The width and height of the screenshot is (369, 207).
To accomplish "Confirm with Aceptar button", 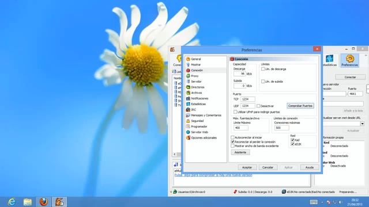I will [247, 167].
